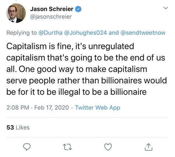Click the reply speech bubble icon
This screenshot has width=175, height=157.
27,147
